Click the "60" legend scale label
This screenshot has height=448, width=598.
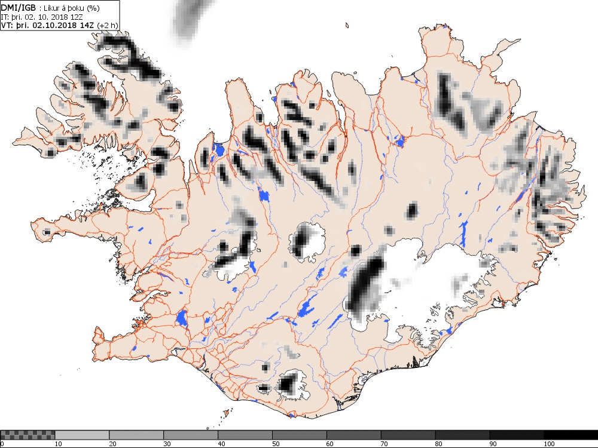point(330,444)
